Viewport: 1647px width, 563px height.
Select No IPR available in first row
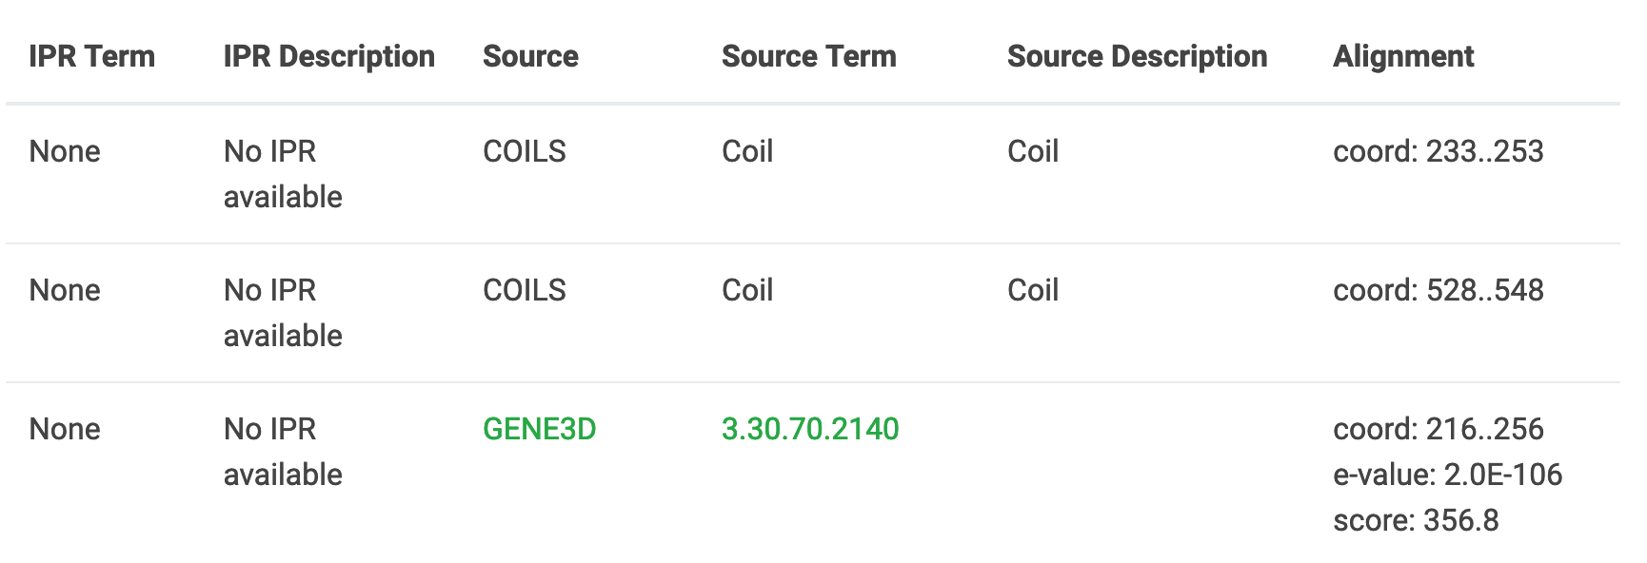(x=283, y=174)
